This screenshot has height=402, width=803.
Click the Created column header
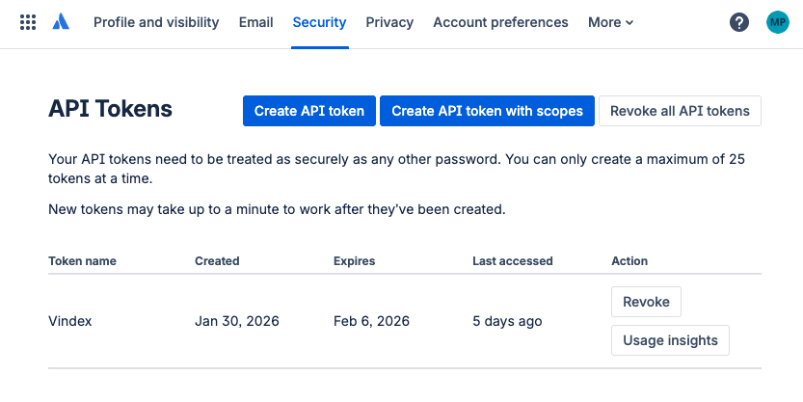tap(217, 261)
